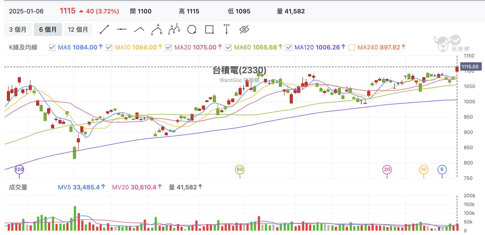This screenshot has height=235, width=485.
Task: Switch chart range to 6 個月
Action: [48, 30]
